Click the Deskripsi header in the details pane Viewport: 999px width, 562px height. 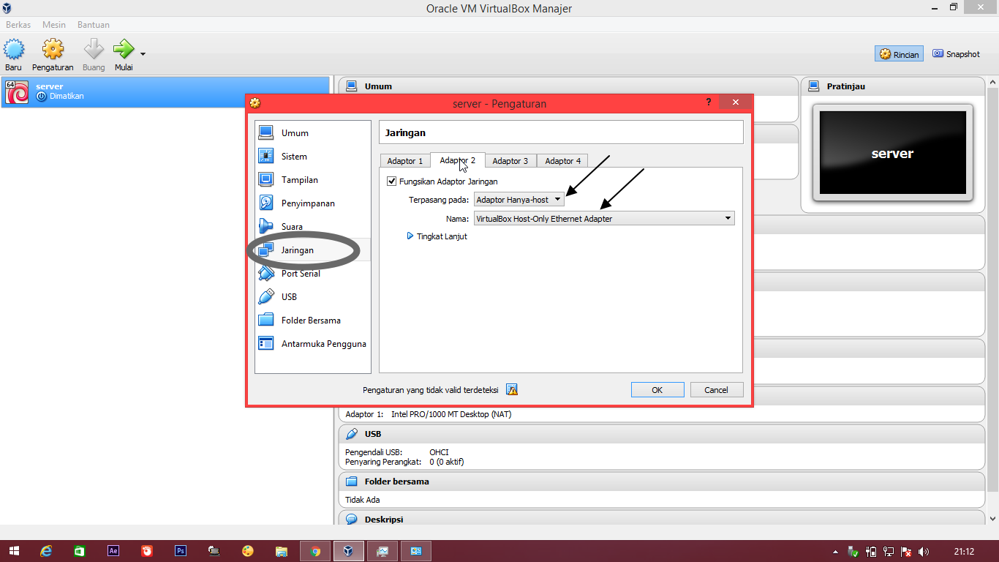pyautogui.click(x=662, y=519)
